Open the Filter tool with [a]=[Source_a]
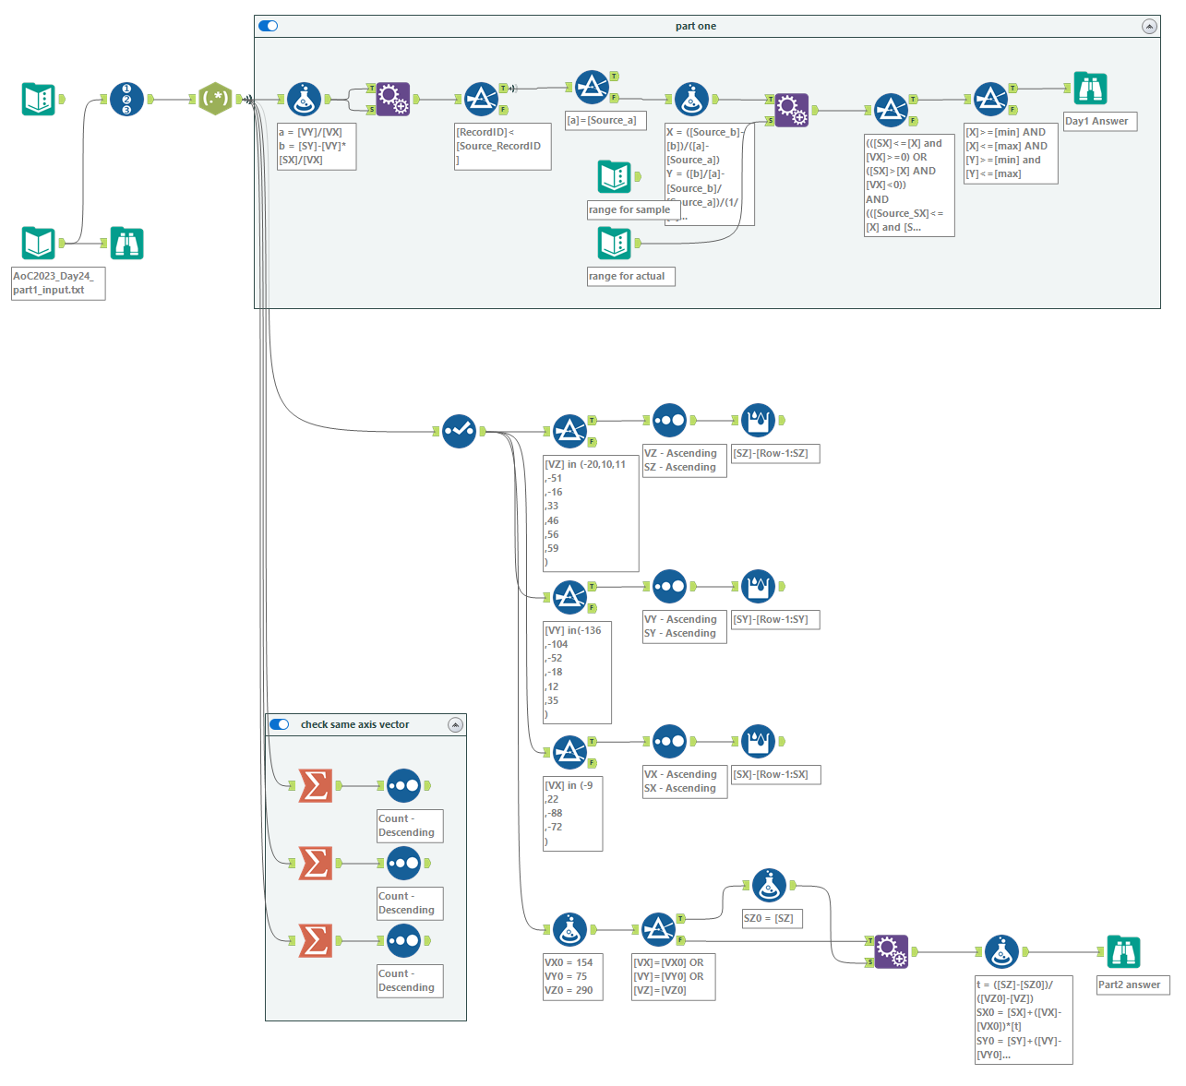The height and width of the screenshot is (1086, 1186). (x=593, y=88)
